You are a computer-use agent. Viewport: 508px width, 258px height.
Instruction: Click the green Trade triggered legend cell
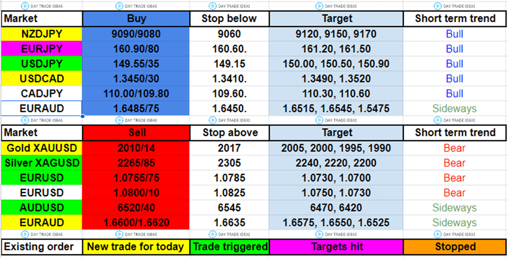pyautogui.click(x=229, y=247)
